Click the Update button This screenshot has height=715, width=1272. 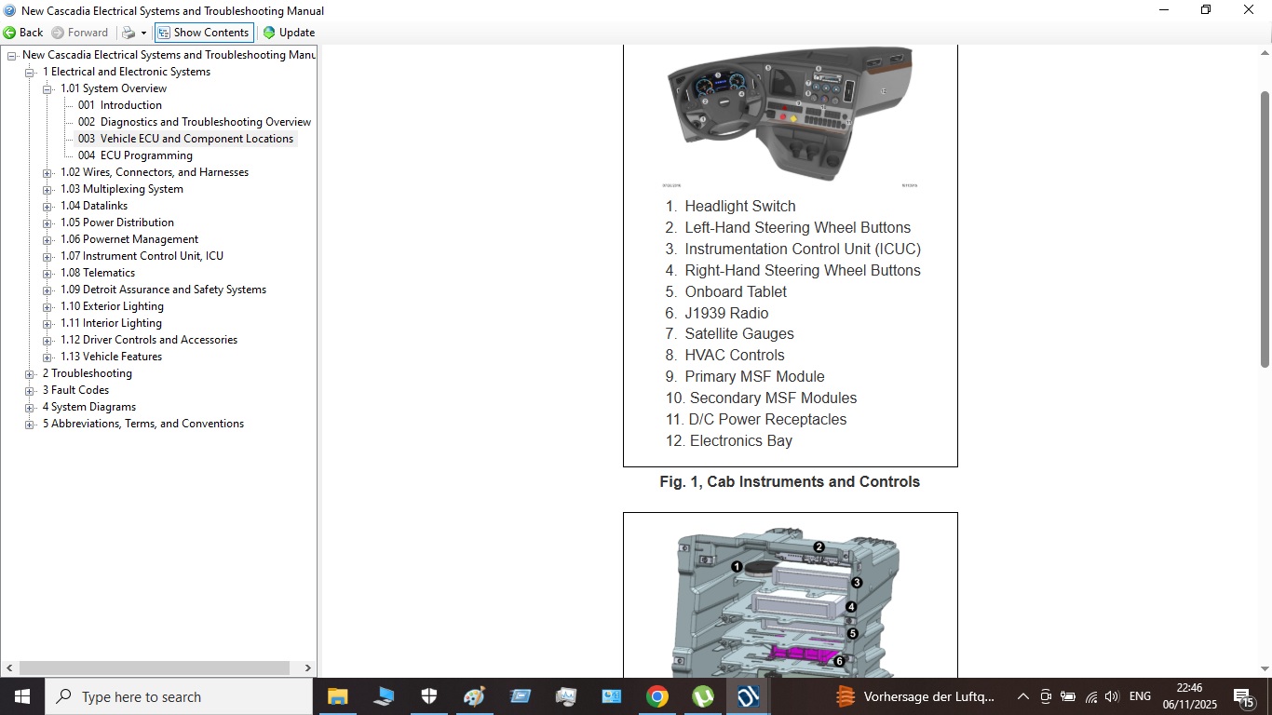coord(289,33)
